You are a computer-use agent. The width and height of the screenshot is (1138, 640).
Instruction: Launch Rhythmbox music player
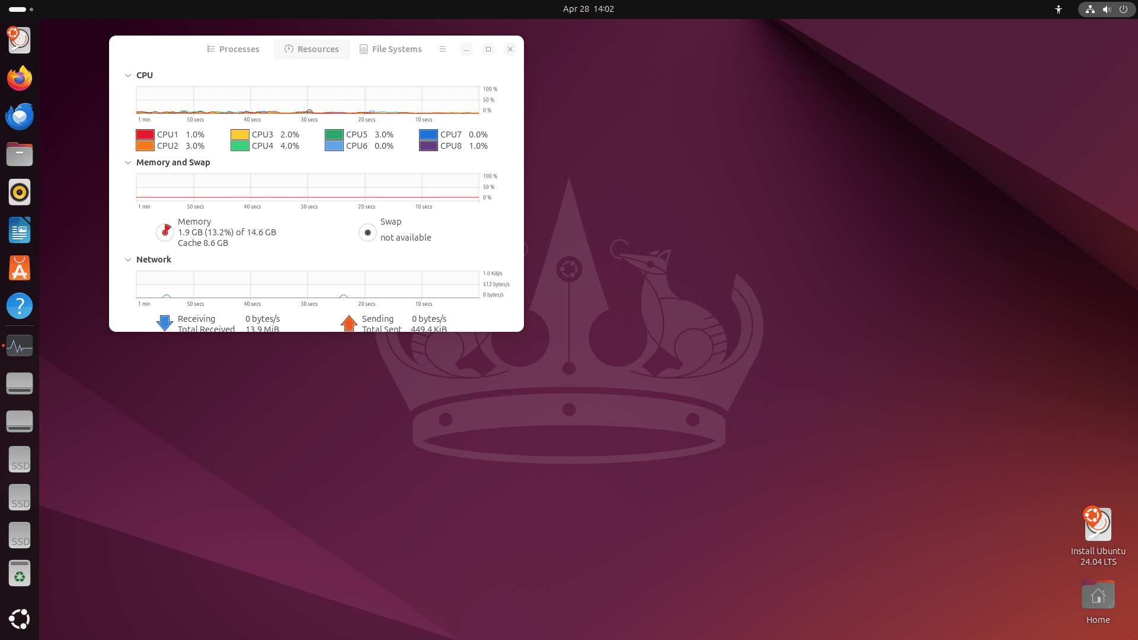[19, 192]
